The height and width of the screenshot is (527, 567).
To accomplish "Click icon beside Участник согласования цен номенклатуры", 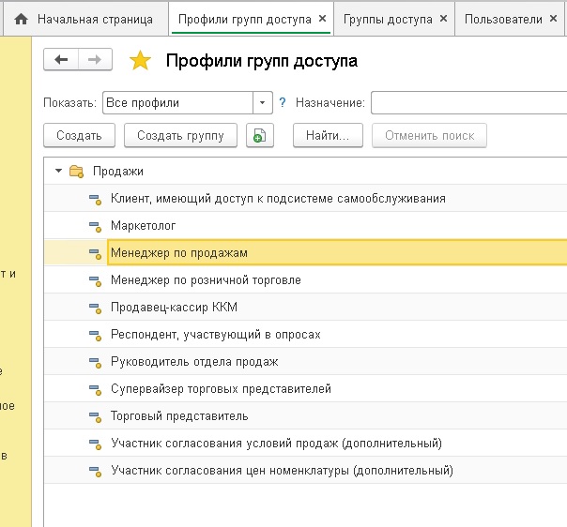I will [x=95, y=471].
